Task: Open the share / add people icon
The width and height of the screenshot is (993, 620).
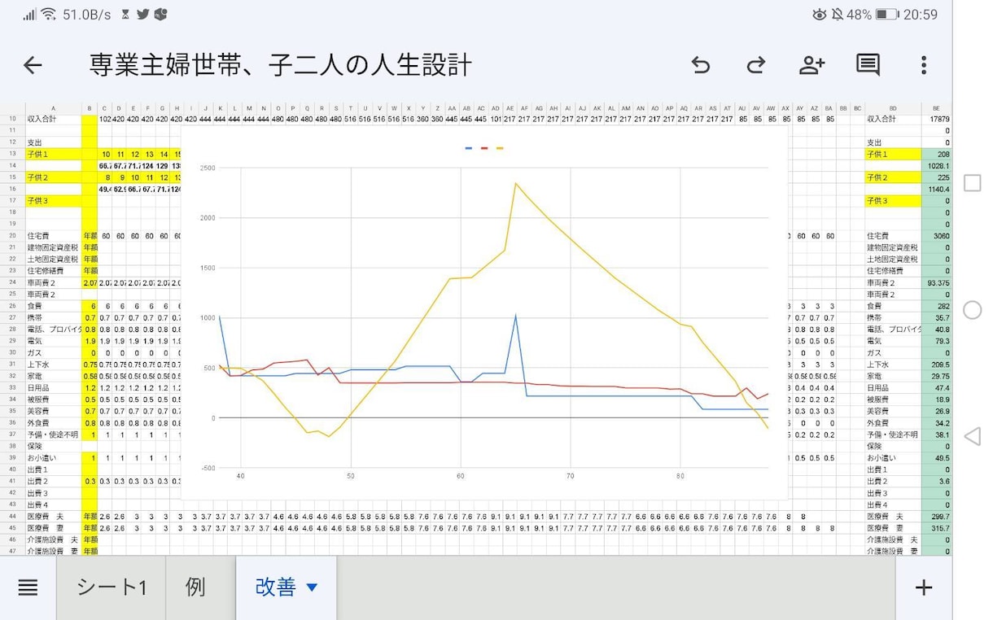Action: coord(811,65)
